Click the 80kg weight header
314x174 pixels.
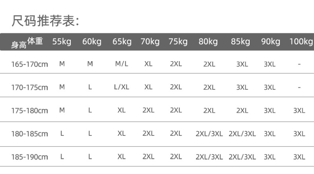point(208,42)
